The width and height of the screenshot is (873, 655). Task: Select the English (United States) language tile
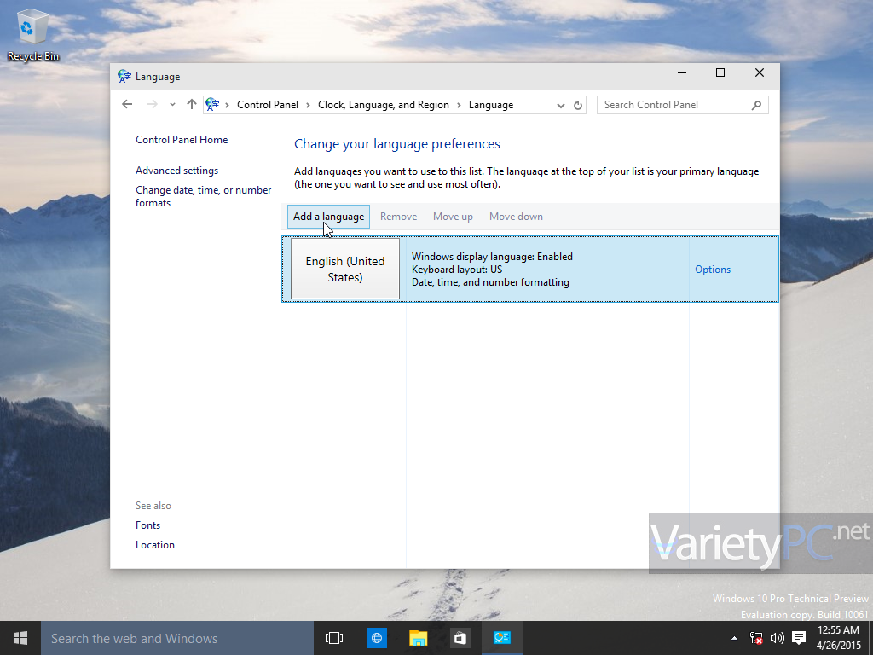point(345,269)
